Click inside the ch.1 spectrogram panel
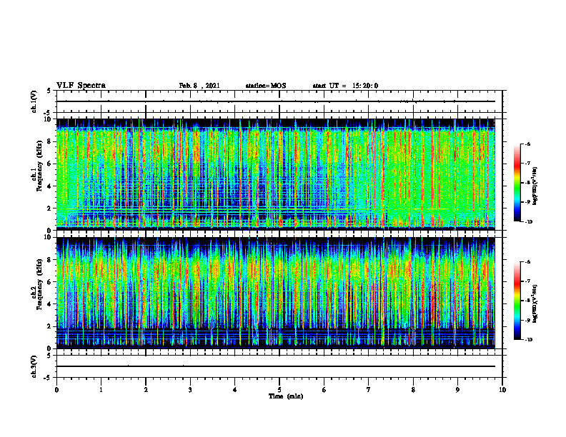The height and width of the screenshot is (437, 566). click(x=276, y=174)
